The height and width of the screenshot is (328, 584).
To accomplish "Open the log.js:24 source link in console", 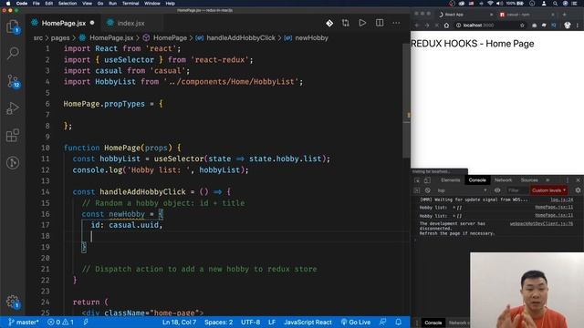I will tap(562, 200).
